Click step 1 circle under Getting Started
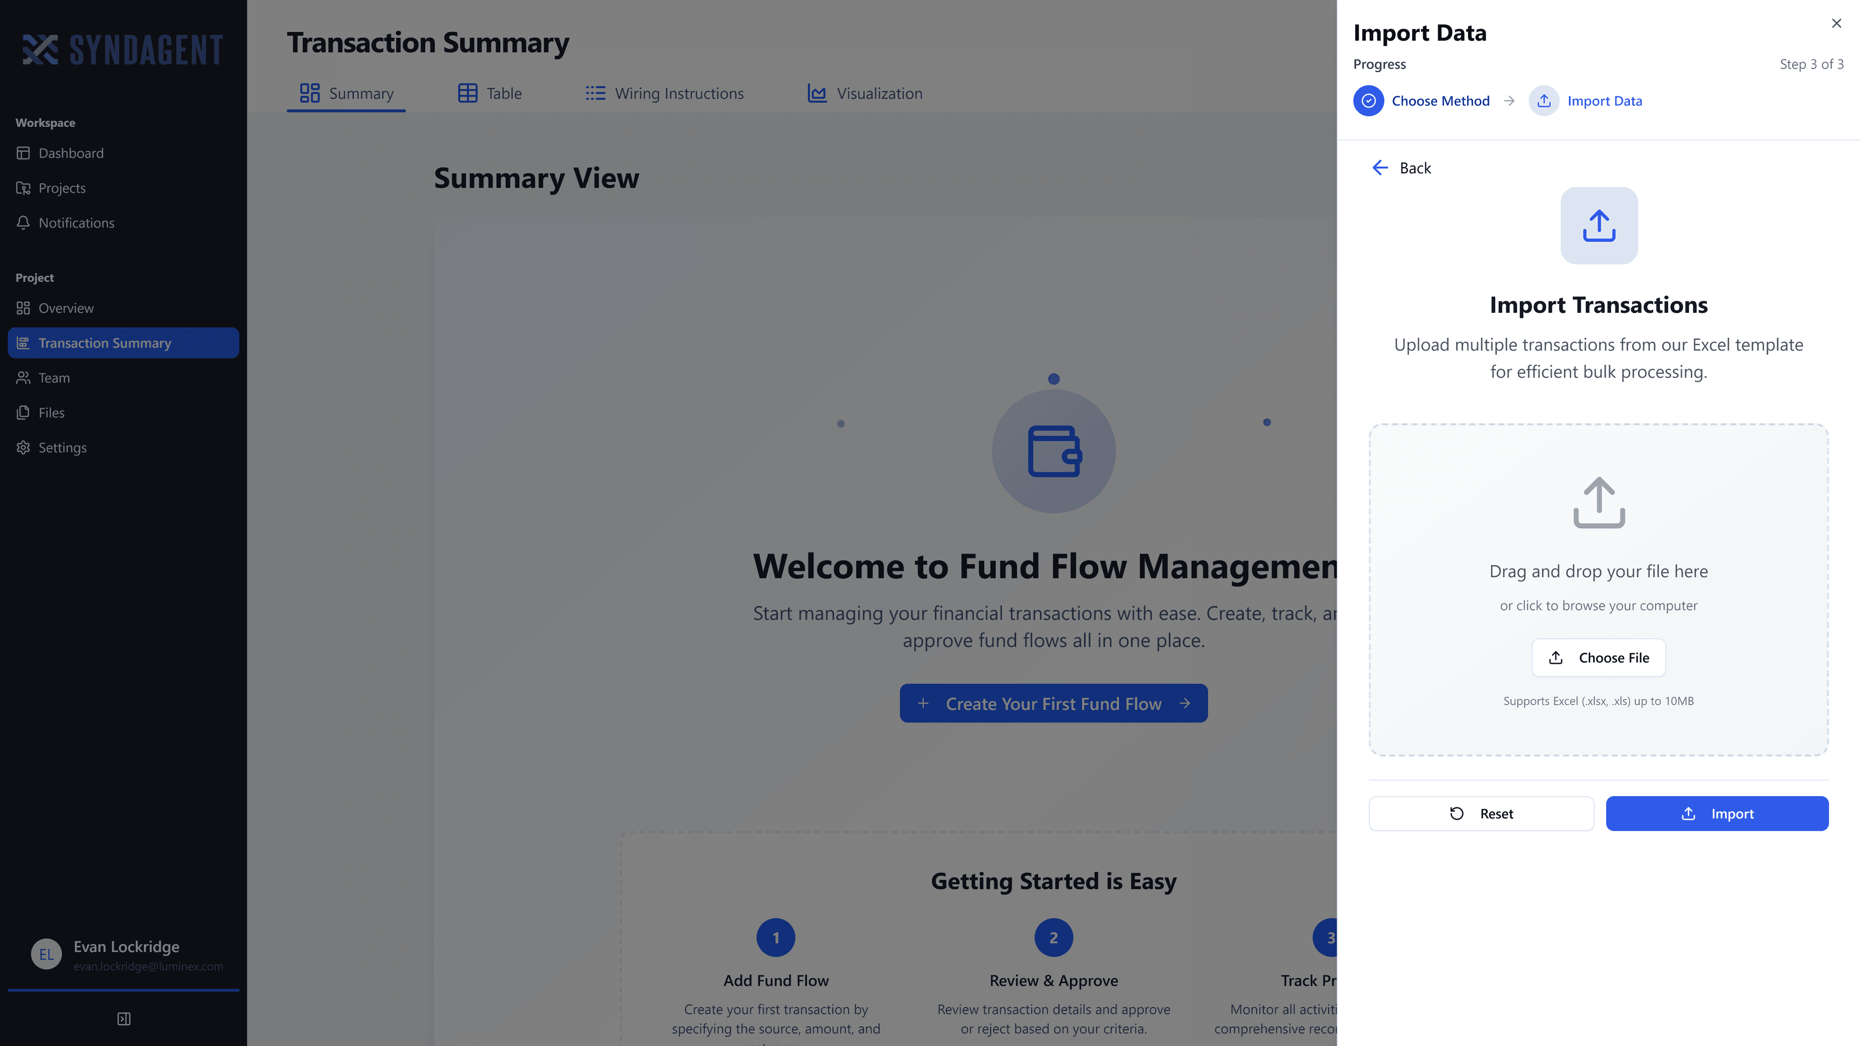Viewport: 1860px width, 1046px height. pyautogui.click(x=776, y=938)
